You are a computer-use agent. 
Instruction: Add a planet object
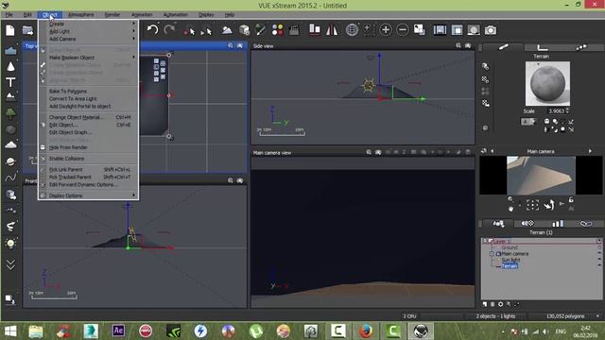coord(10,161)
